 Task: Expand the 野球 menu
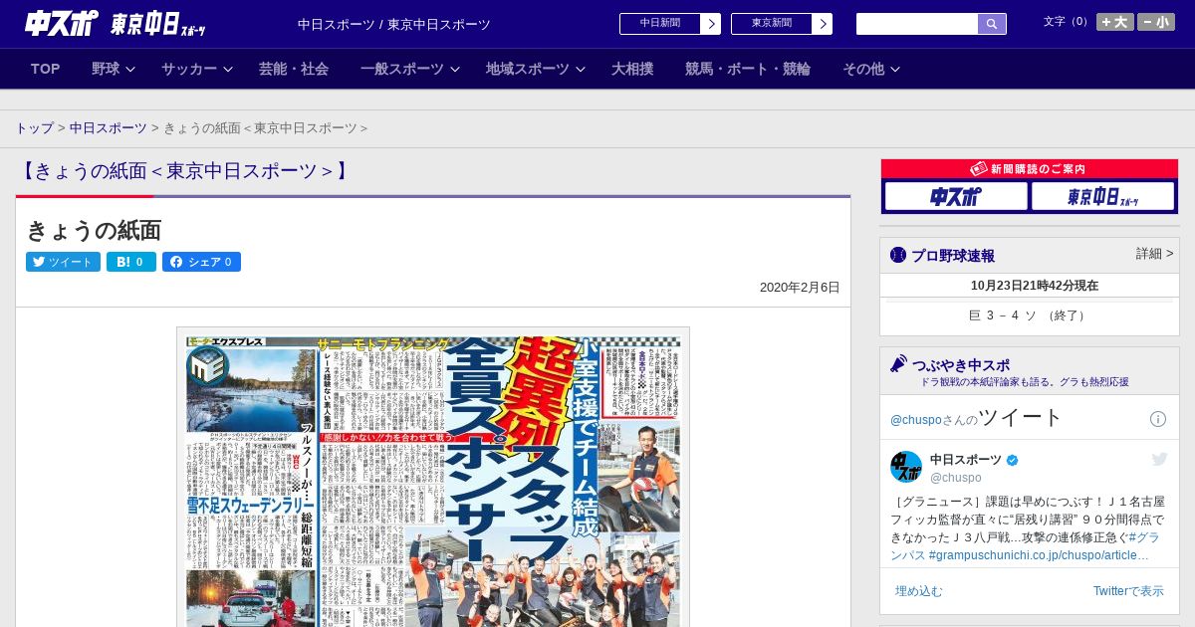[113, 69]
